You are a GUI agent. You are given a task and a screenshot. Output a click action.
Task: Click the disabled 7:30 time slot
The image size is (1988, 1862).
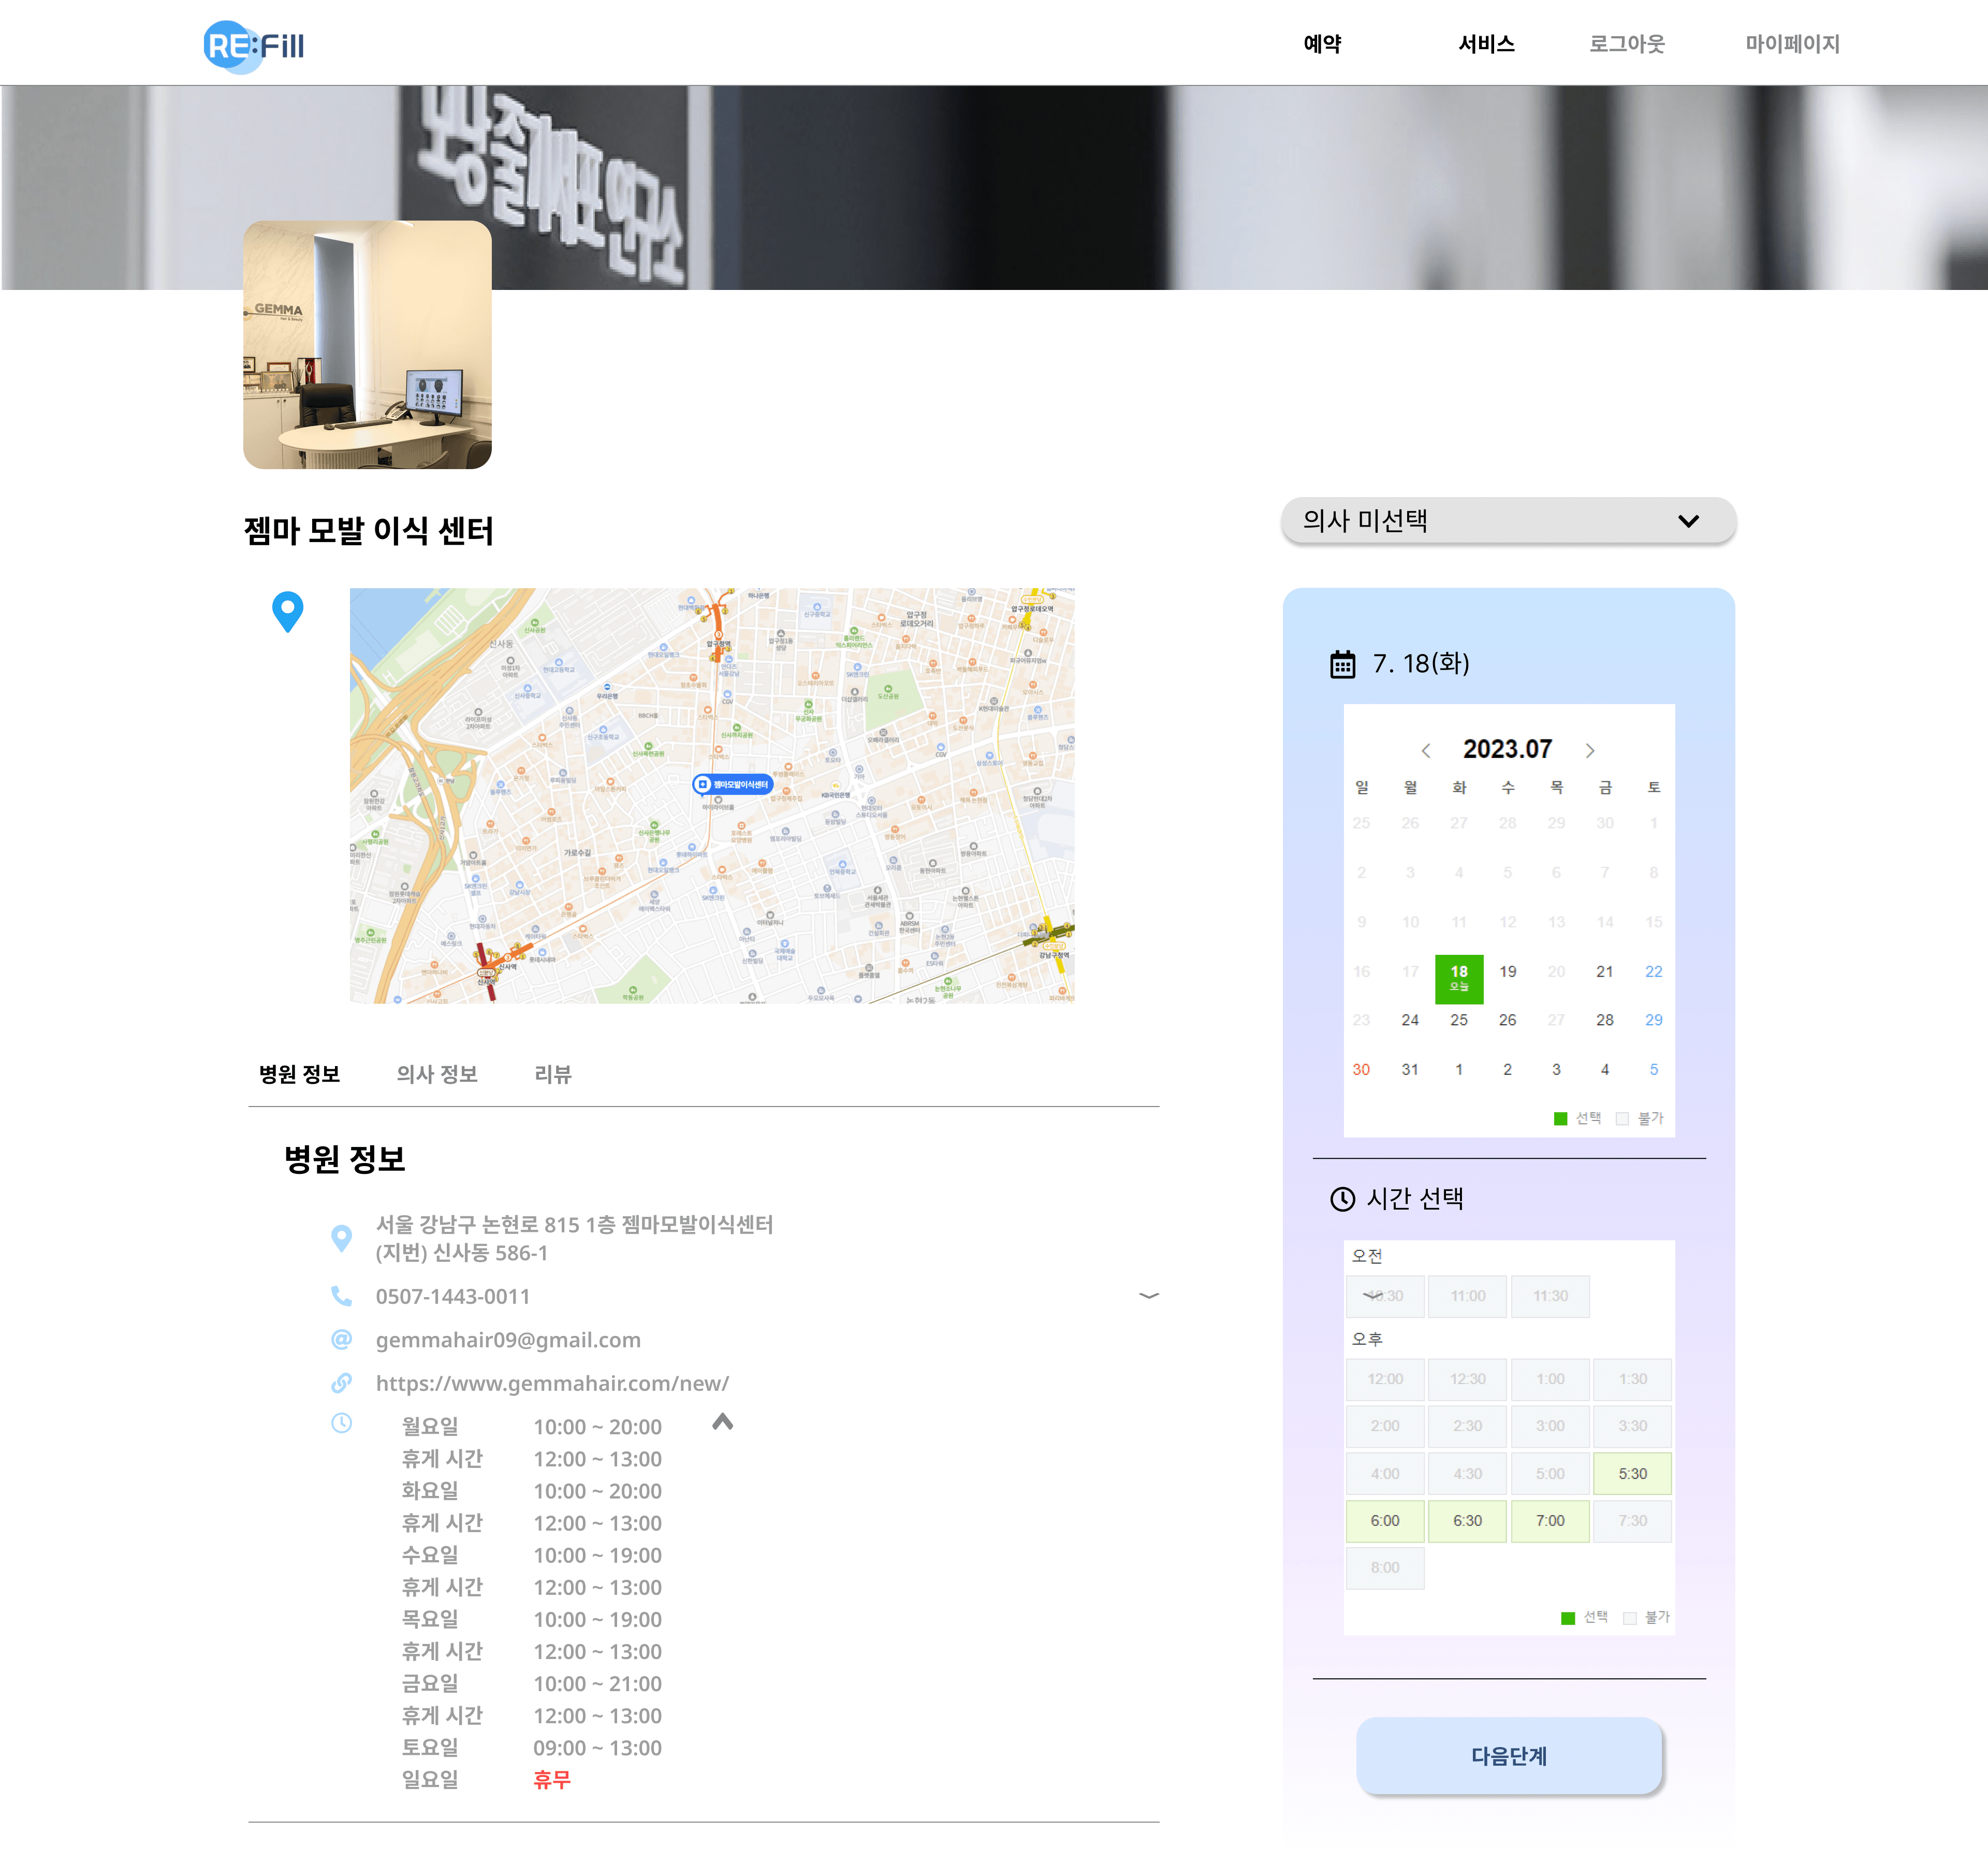pyautogui.click(x=1632, y=1521)
